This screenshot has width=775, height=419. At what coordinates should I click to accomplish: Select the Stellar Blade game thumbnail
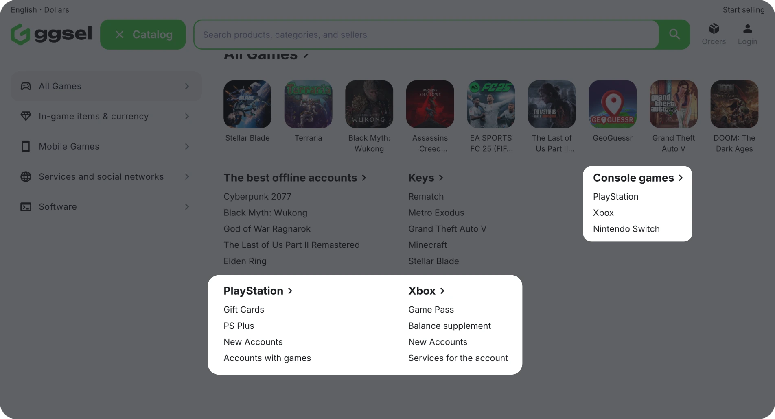(247, 104)
